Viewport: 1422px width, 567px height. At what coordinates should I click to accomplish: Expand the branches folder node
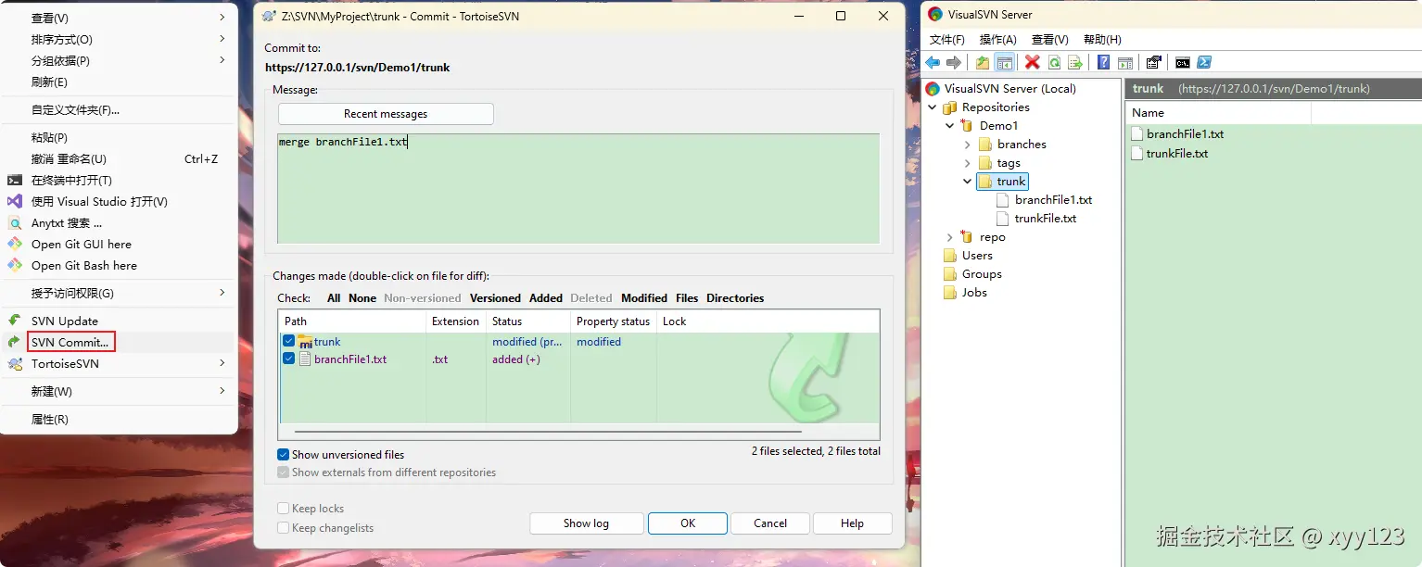point(968,145)
